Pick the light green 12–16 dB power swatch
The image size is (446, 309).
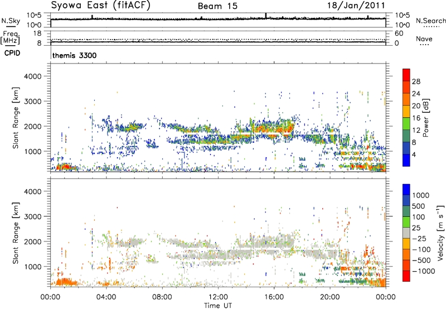(x=406, y=124)
